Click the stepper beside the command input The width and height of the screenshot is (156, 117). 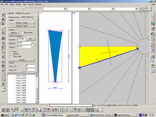94,105
